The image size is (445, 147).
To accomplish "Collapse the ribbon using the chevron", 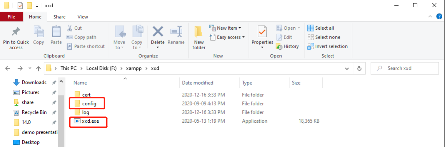I will 430,17.
